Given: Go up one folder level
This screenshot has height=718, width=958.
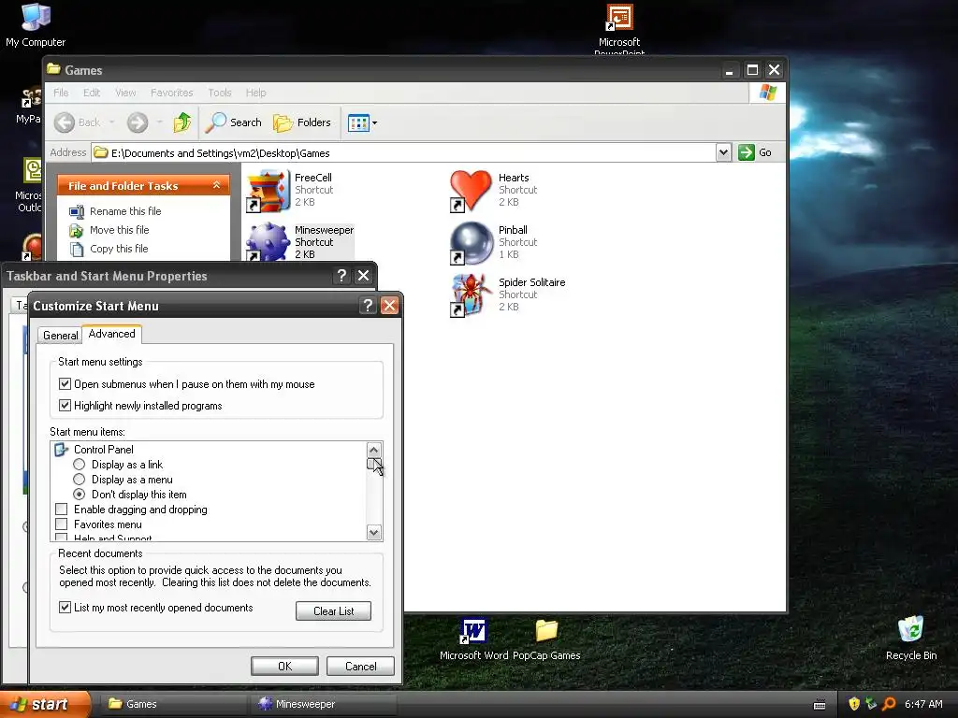Looking at the screenshot, I should point(182,122).
